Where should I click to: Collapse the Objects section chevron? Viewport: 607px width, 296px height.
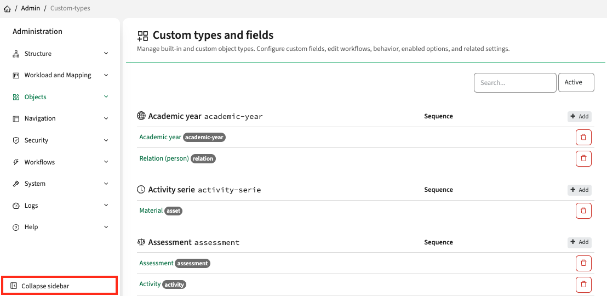(106, 97)
